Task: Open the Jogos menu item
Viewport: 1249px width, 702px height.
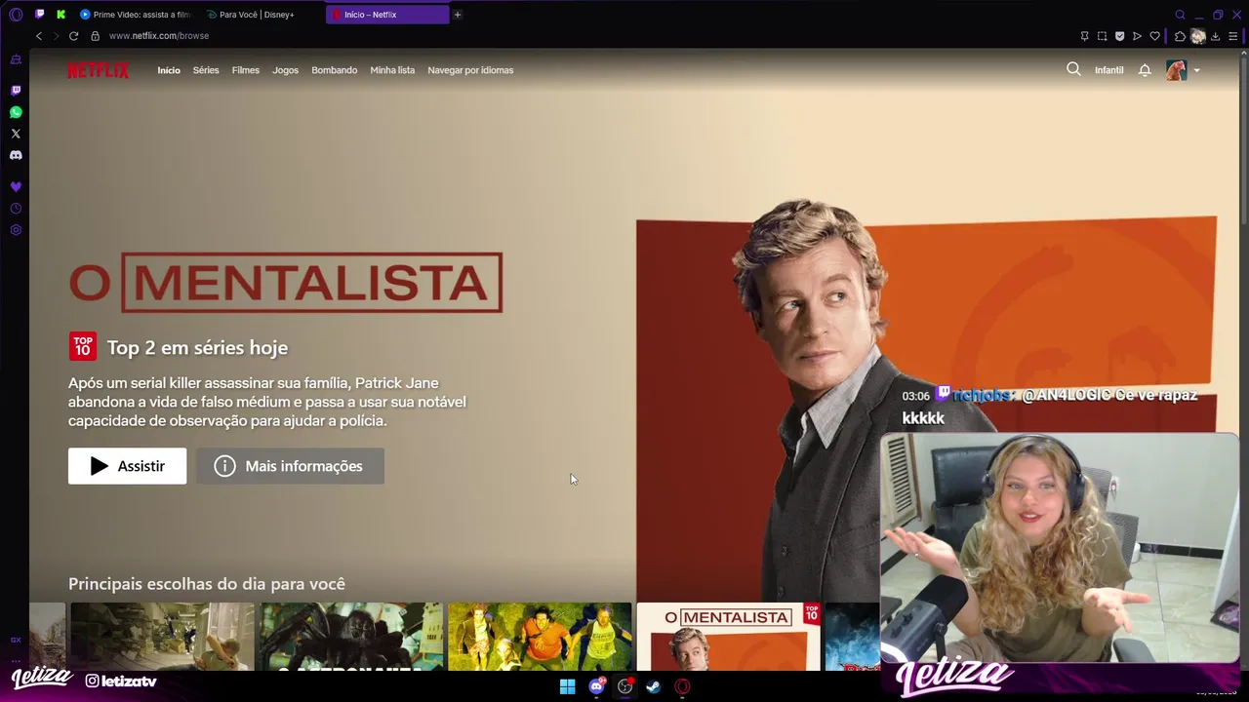Action: 285,70
